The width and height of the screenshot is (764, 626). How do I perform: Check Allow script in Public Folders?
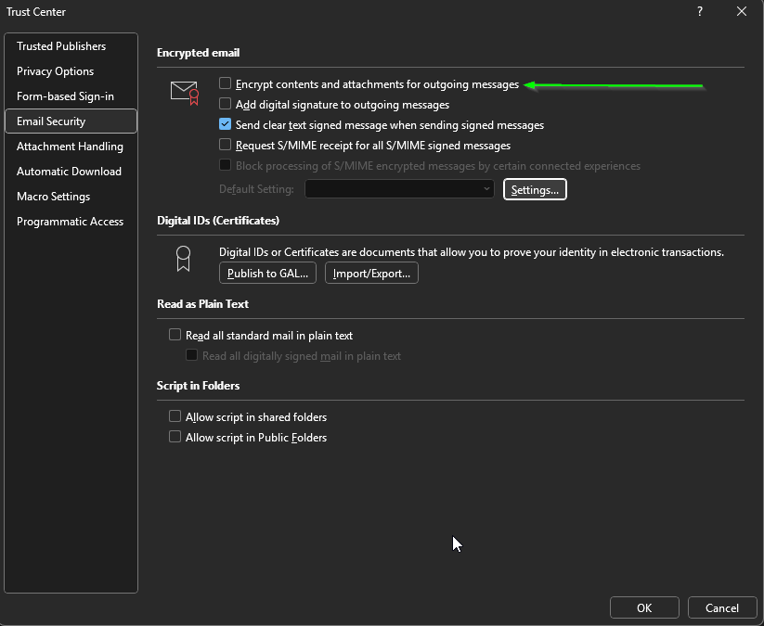coord(175,438)
